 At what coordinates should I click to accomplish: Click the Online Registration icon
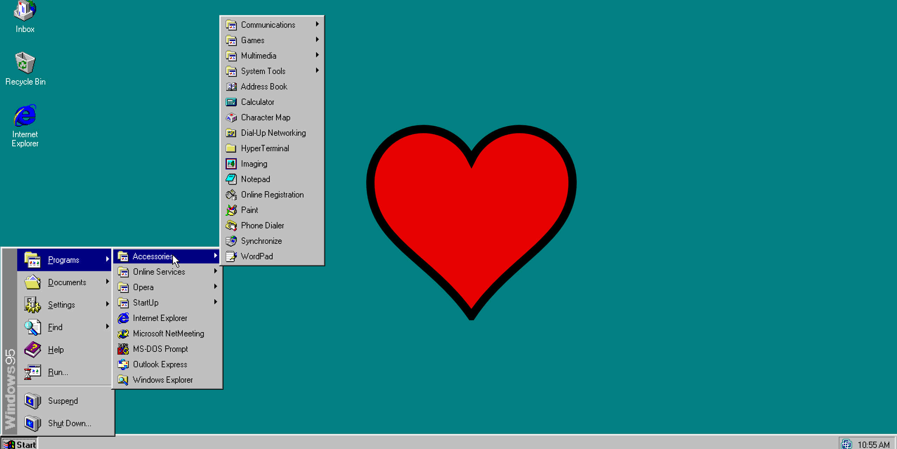coord(231,195)
